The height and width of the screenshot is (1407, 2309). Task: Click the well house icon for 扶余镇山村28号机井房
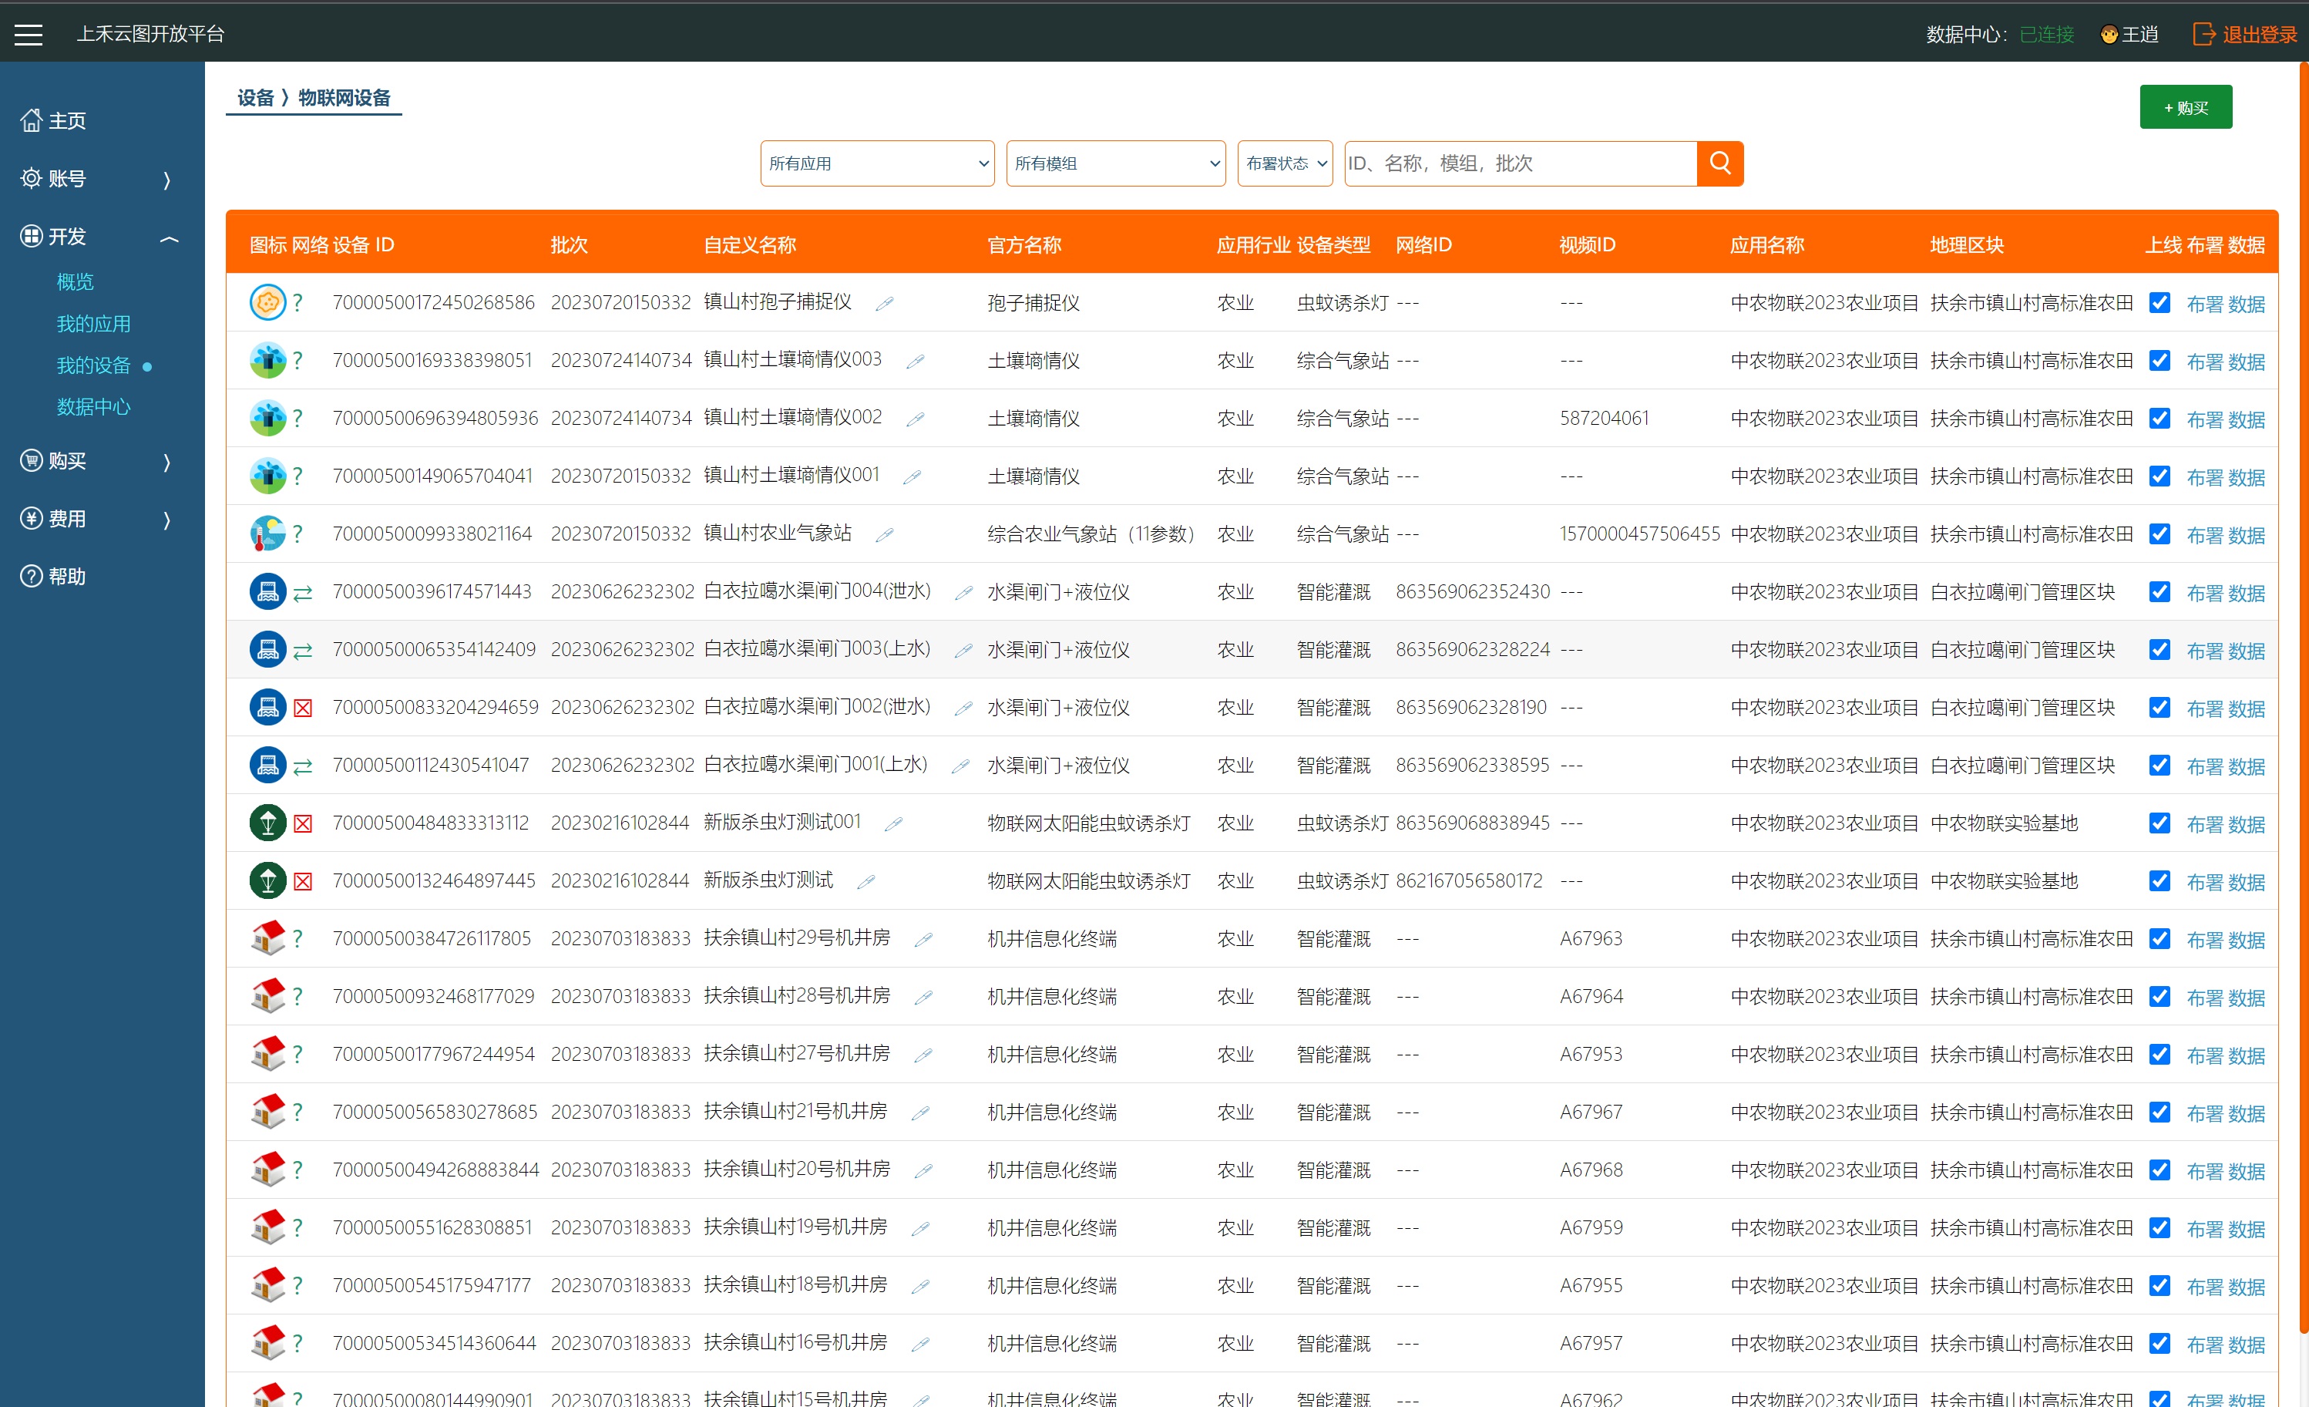click(267, 995)
